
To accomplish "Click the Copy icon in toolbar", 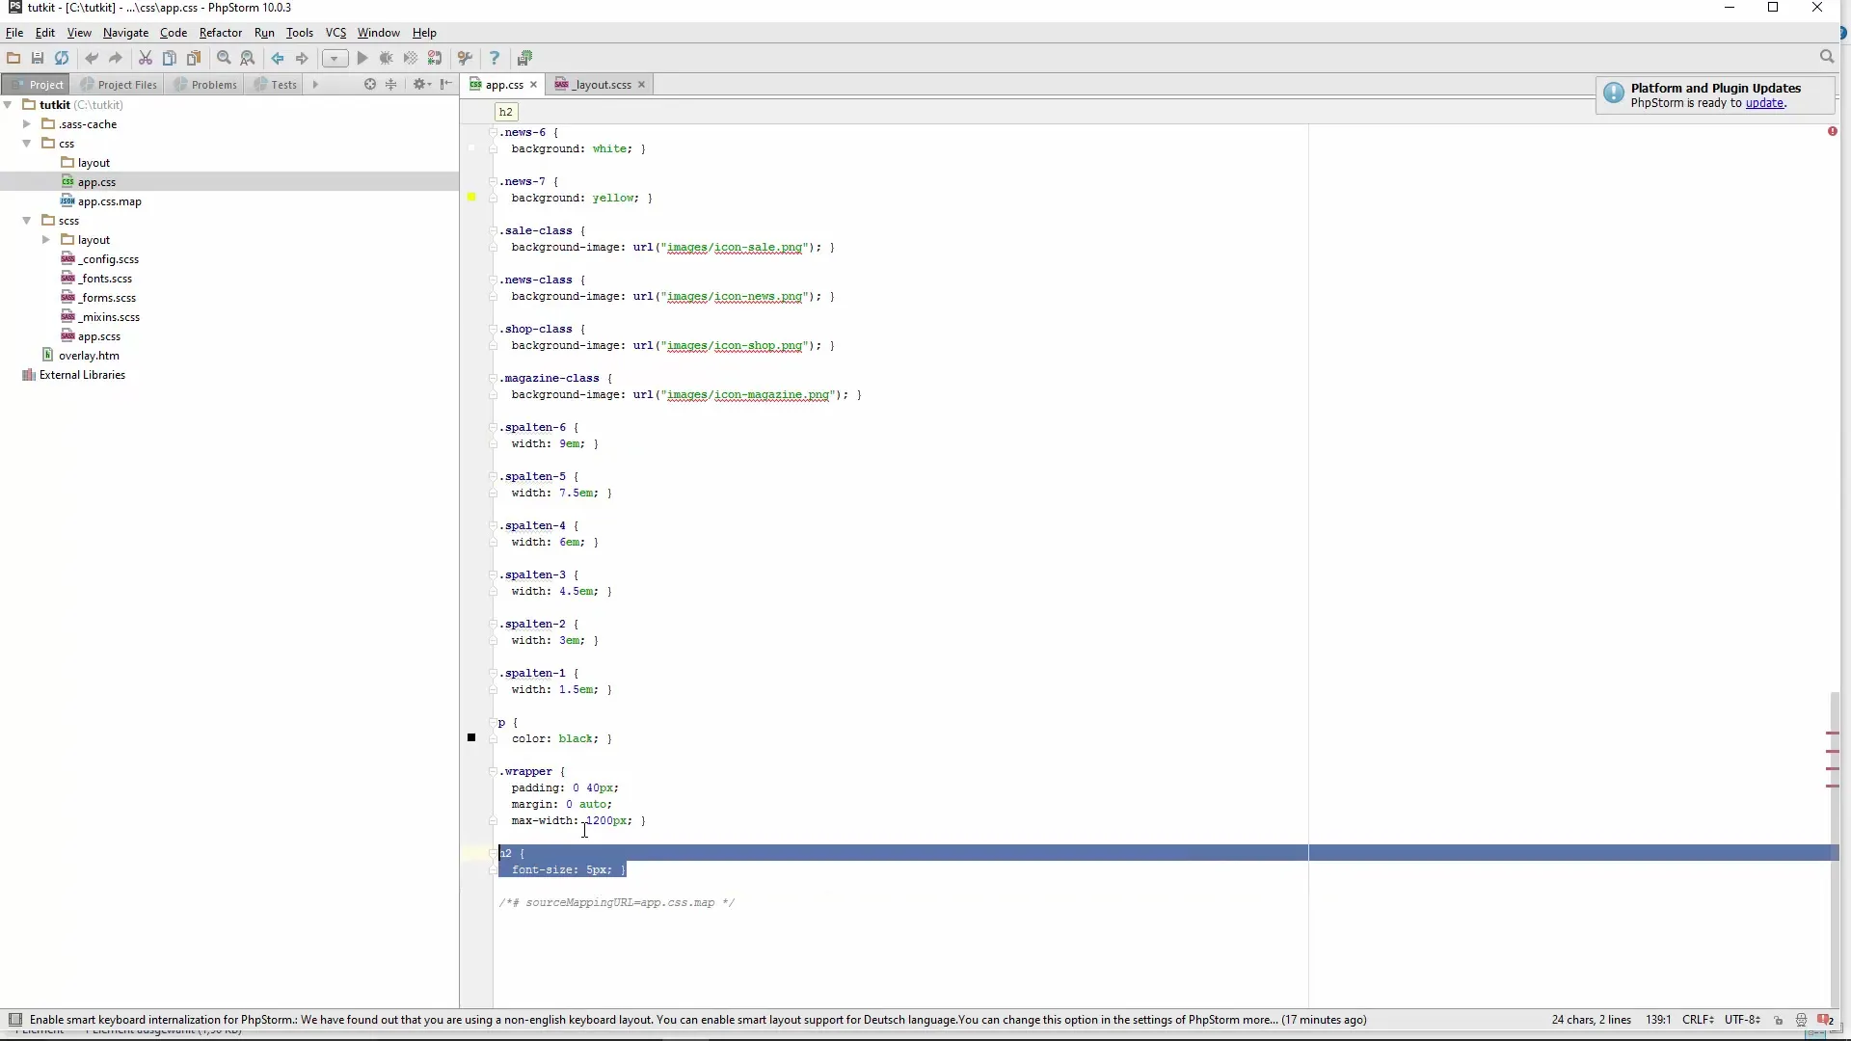I will 170,58.
